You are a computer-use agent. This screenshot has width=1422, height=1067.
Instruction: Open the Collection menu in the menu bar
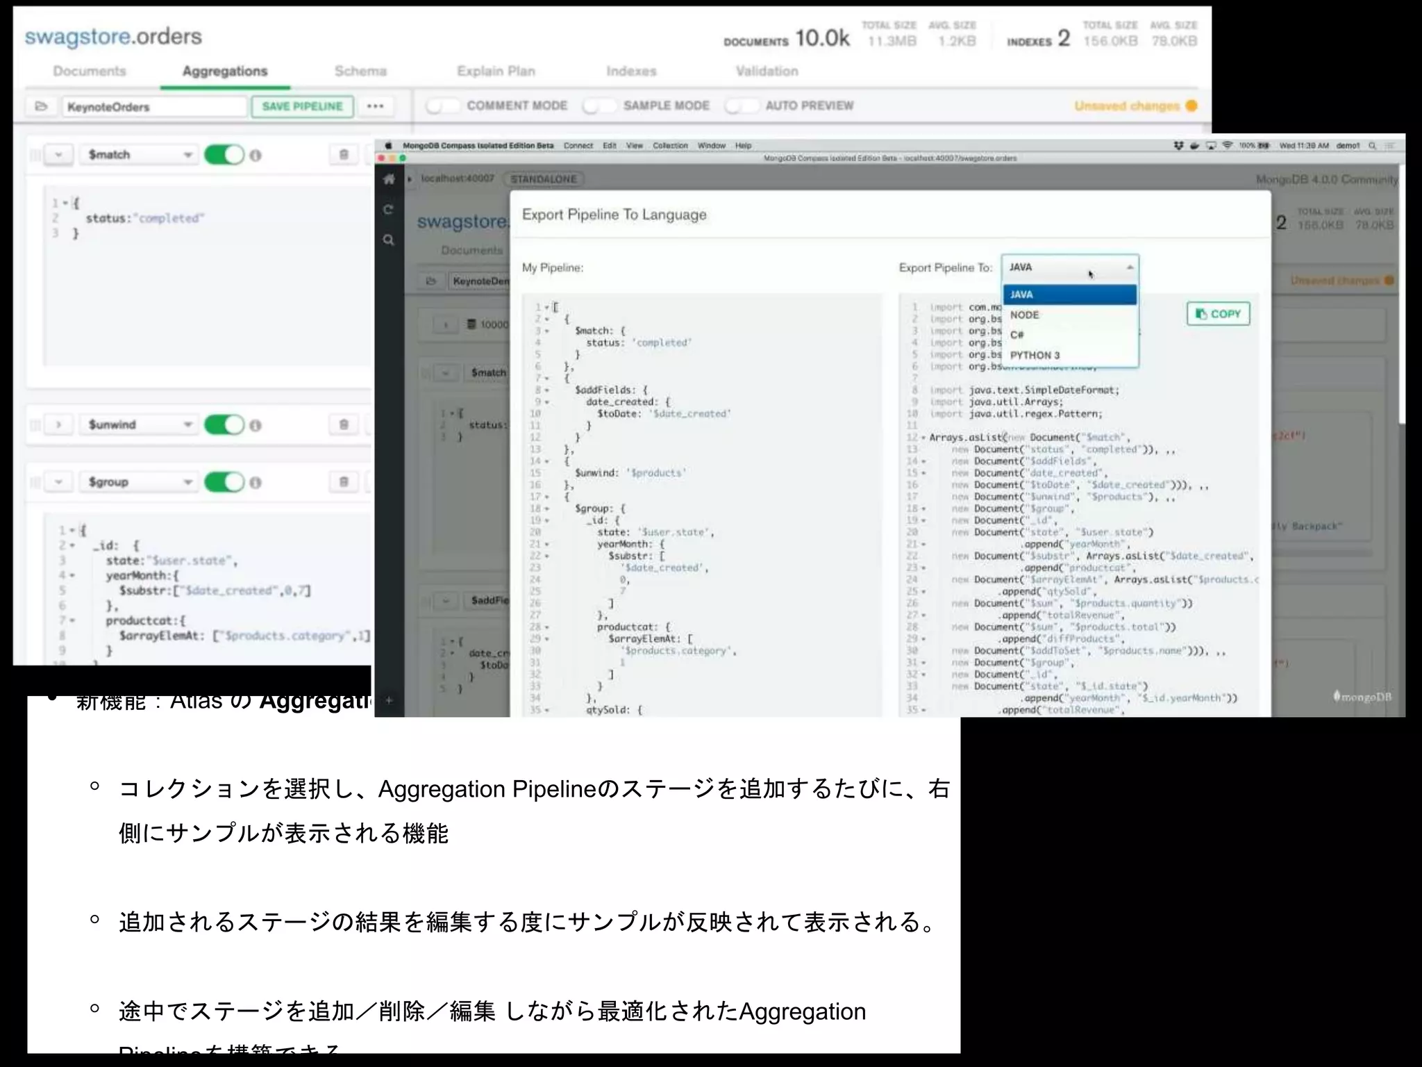670,146
